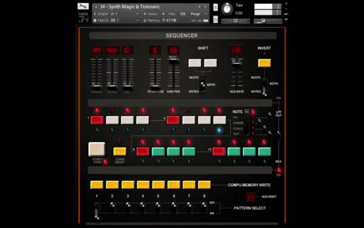Solo the instrument with S button

216,7
